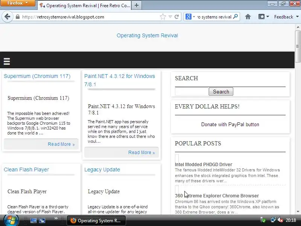The height and width of the screenshot is (226, 301).
Task: Click the muted volume tray icon
Action: [x=280, y=220]
